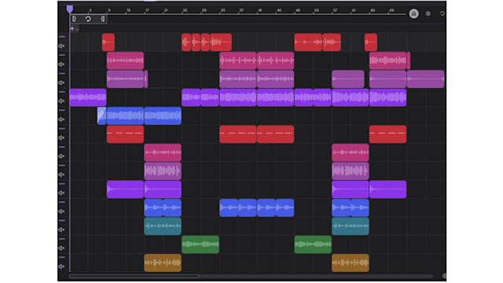Mute the tenth track with blue clips
The height and width of the screenshot is (283, 503).
point(61,211)
